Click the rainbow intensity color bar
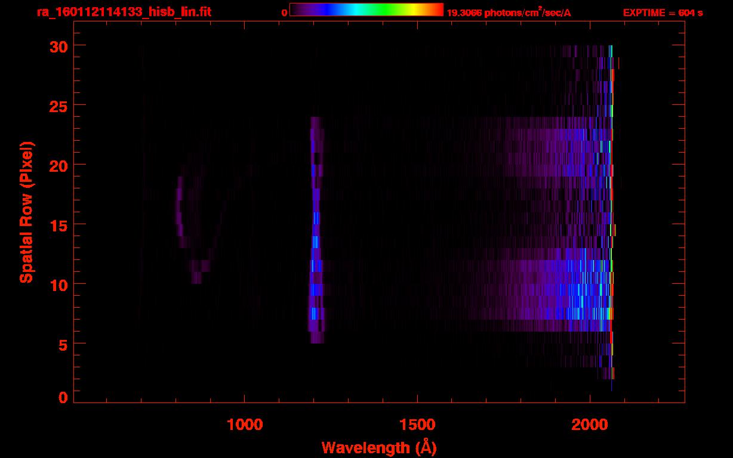 [366, 10]
